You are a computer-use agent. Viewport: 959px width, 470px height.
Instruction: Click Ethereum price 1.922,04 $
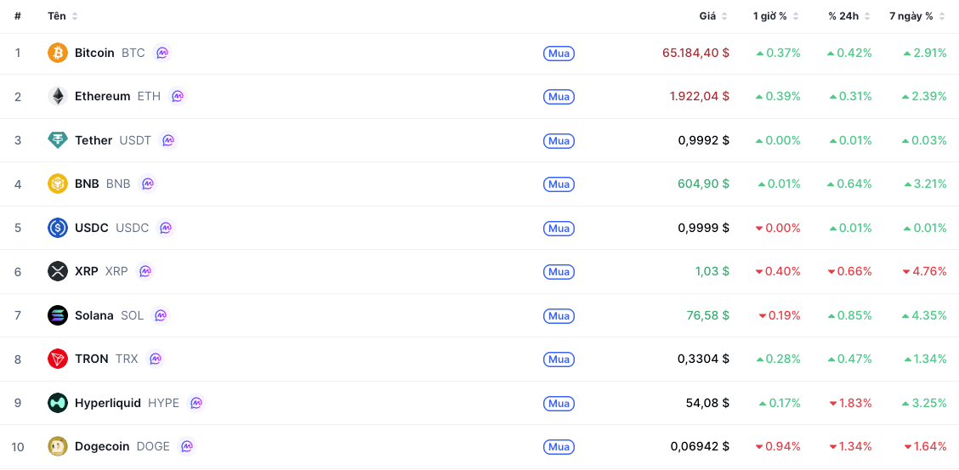click(x=699, y=97)
